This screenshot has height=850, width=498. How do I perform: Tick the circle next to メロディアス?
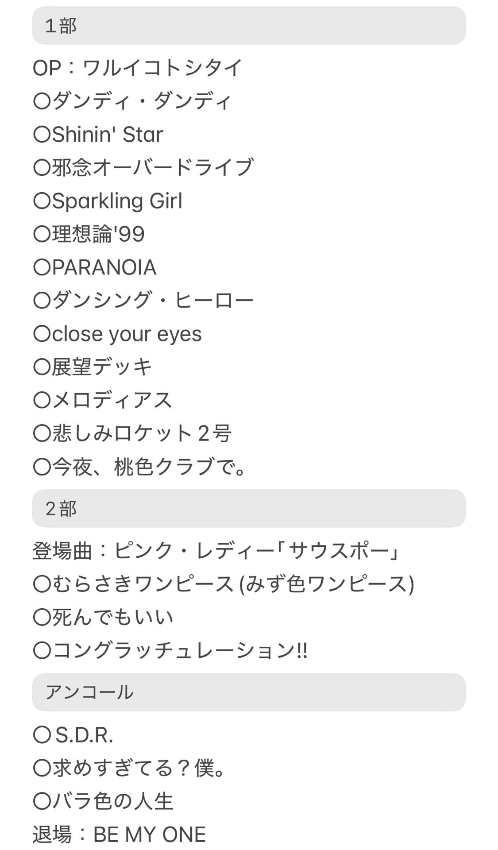[x=42, y=400]
